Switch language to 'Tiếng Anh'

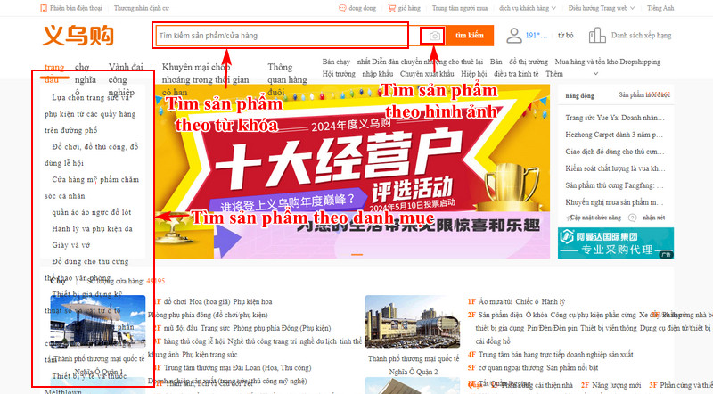tap(660, 8)
